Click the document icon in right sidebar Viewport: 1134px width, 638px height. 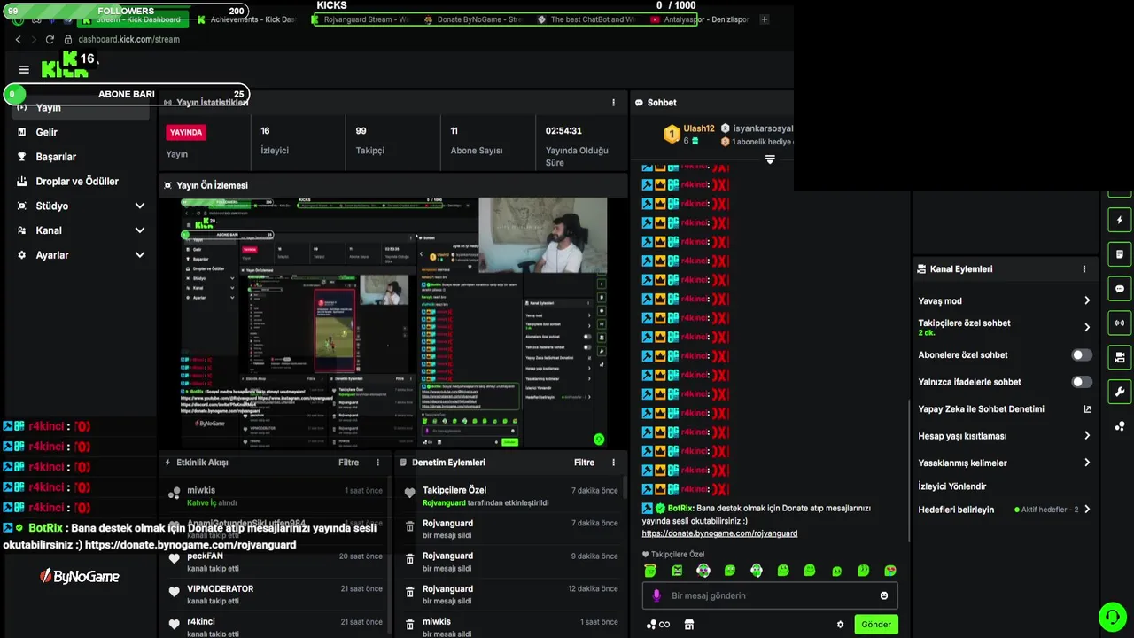(1120, 254)
